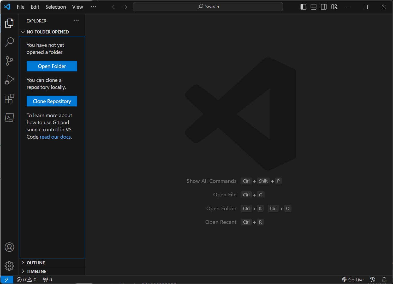Expand the Timeline section
This screenshot has width=393, height=284.
52,271
